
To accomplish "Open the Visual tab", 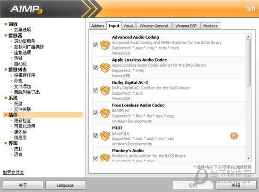I will click(x=129, y=26).
